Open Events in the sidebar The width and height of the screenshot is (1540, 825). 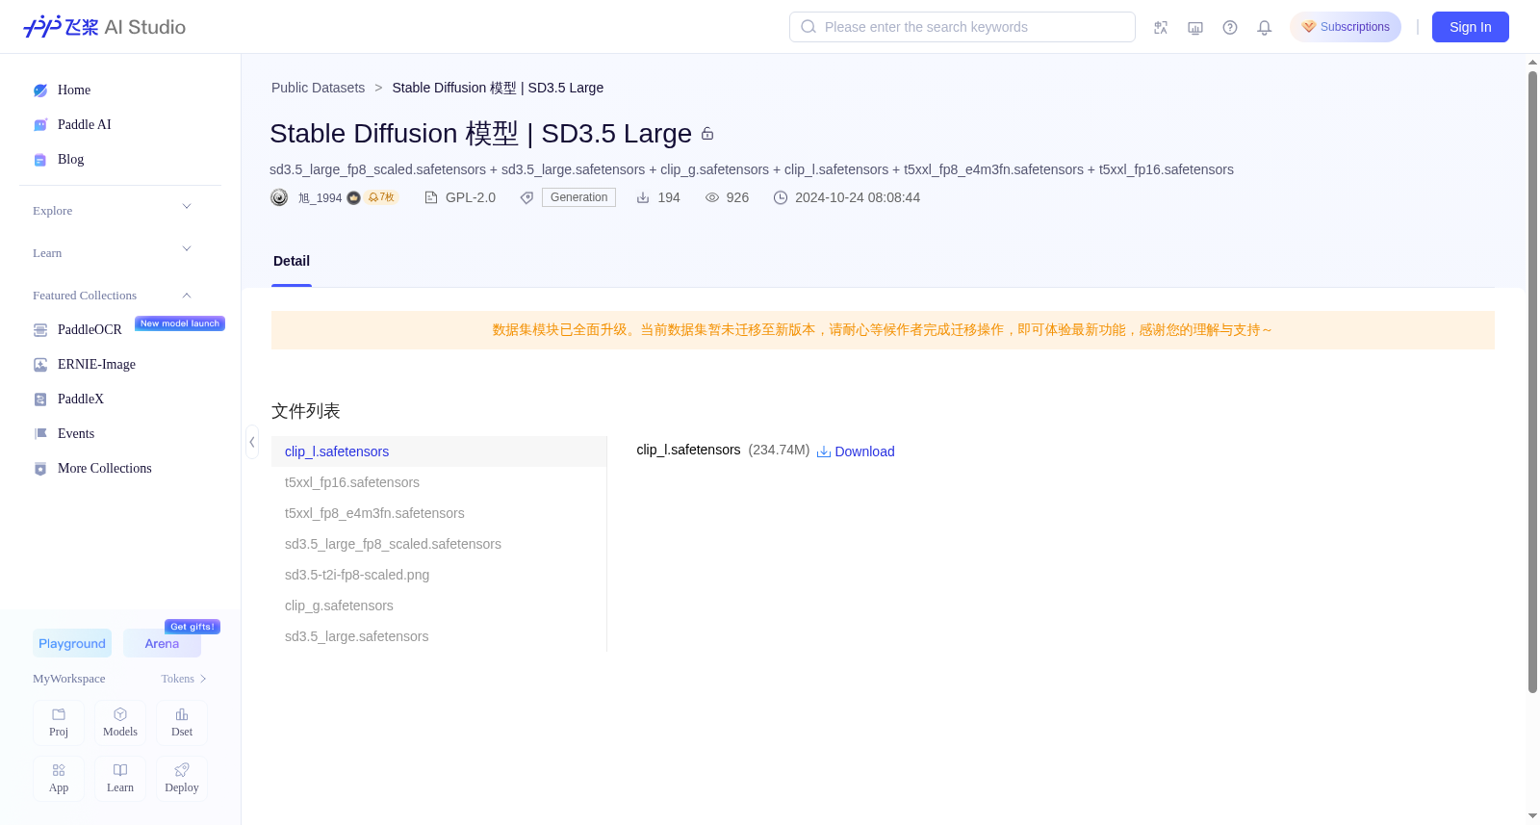pyautogui.click(x=76, y=434)
